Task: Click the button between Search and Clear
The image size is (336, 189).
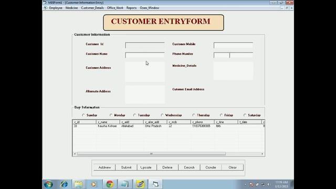Action: [211, 167]
